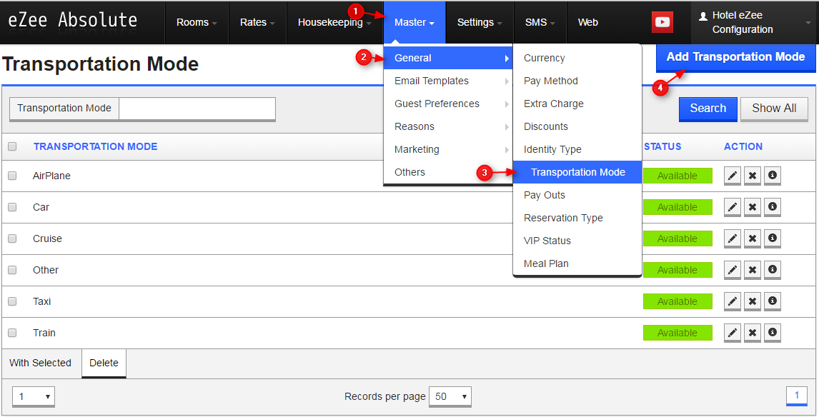Click Delete under With Selected
This screenshot has width=819, height=417.
tap(104, 363)
